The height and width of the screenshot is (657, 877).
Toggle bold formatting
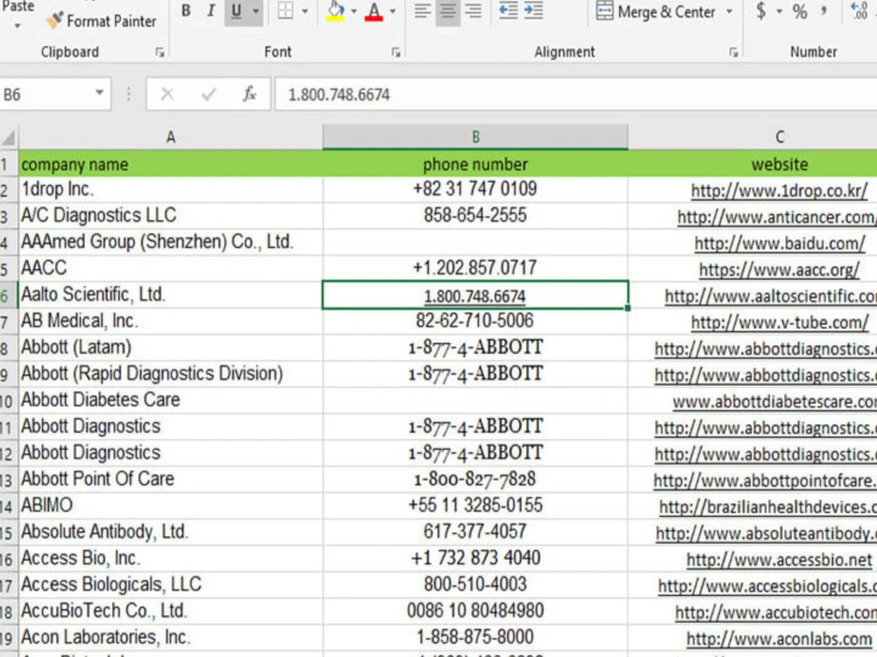(x=185, y=12)
